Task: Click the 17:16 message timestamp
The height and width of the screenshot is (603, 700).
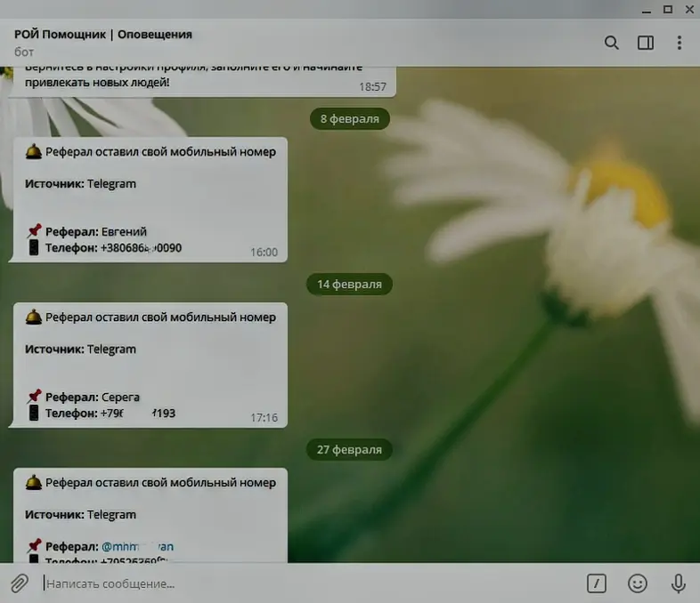Action: coord(264,418)
